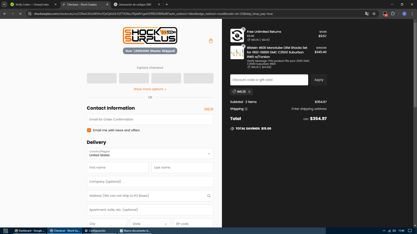Click the taskbar clock showing 11:44
Viewport: 417px width, 234px height.
point(401,231)
